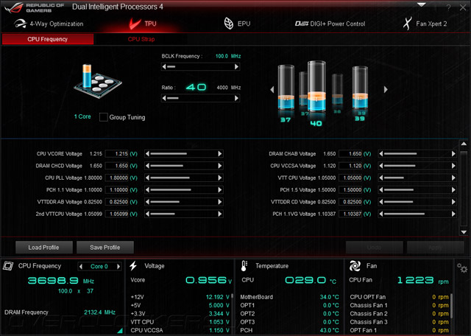Click the Temperature thermometer icon
471x336 pixels.
point(244,266)
